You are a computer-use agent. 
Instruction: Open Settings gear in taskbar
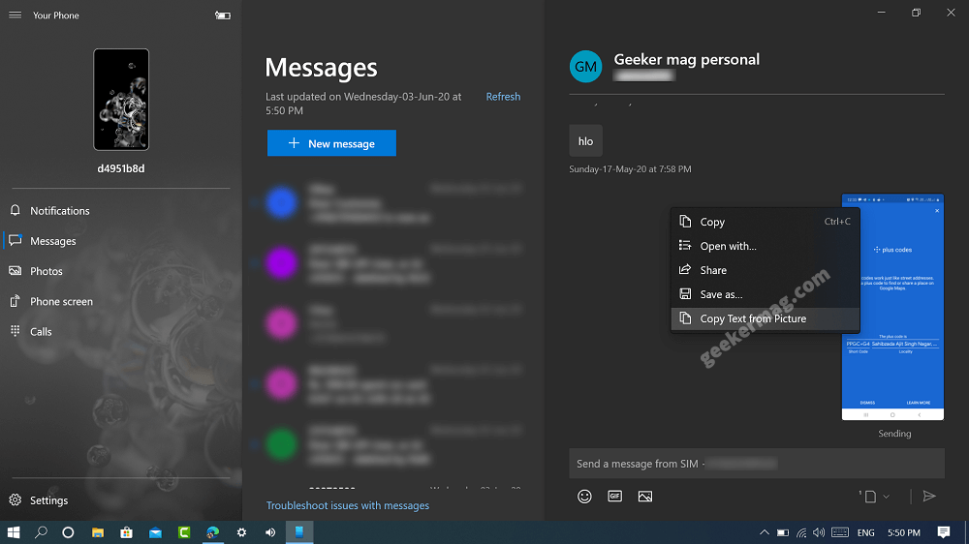241,532
